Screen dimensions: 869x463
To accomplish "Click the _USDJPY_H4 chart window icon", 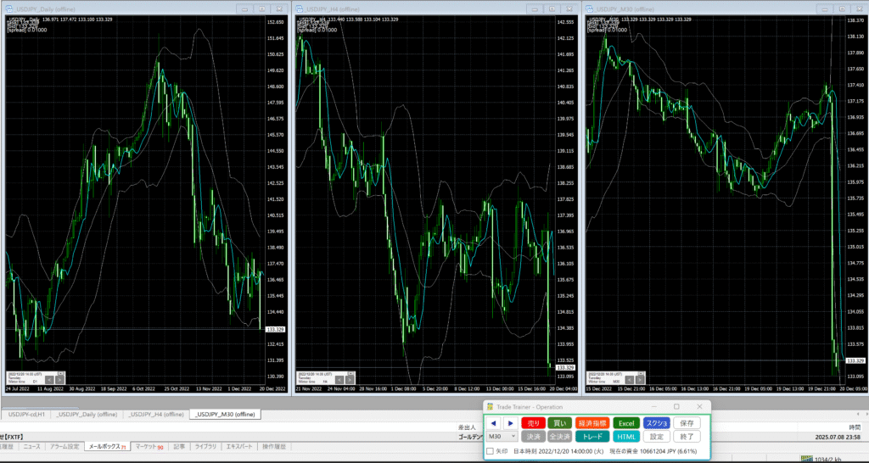I will (x=300, y=8).
